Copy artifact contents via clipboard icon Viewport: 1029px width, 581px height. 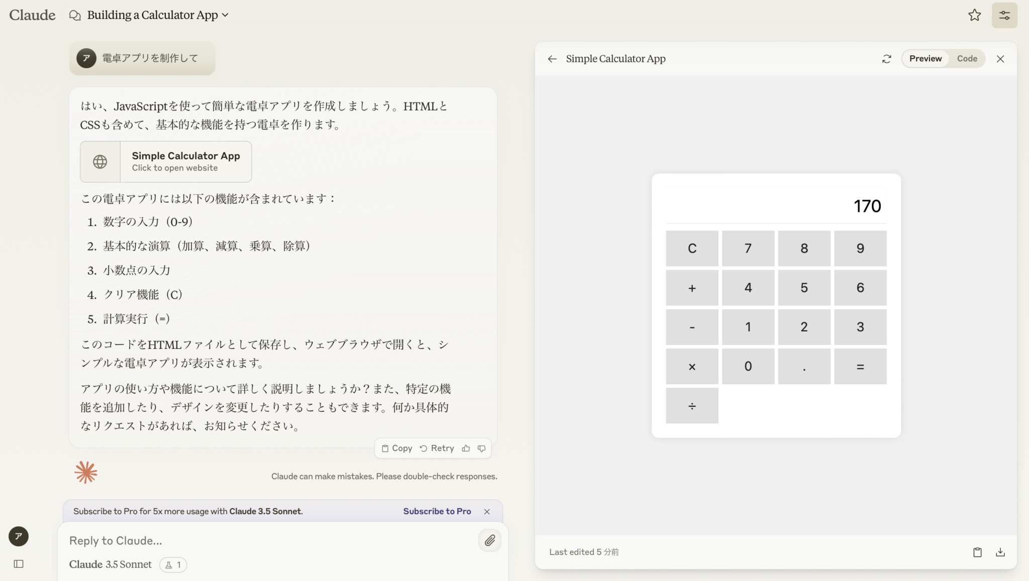977,552
